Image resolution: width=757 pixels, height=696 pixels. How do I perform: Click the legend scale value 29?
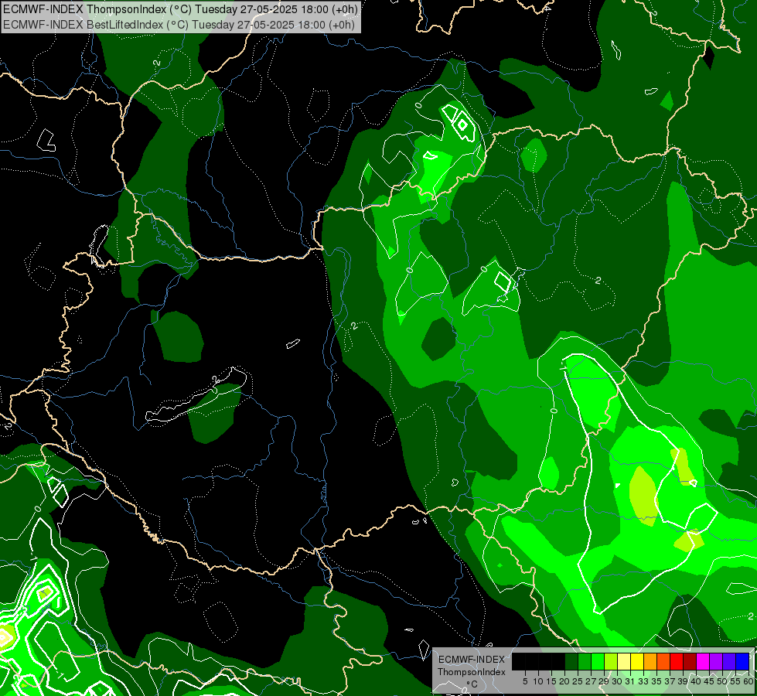click(x=604, y=681)
